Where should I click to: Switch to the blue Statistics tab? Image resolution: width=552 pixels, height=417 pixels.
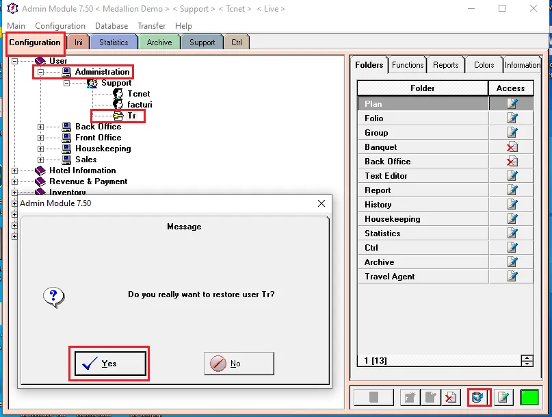[114, 42]
